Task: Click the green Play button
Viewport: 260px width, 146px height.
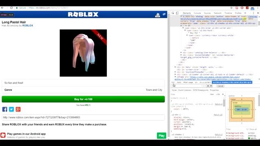Action: pyautogui.click(x=162, y=136)
